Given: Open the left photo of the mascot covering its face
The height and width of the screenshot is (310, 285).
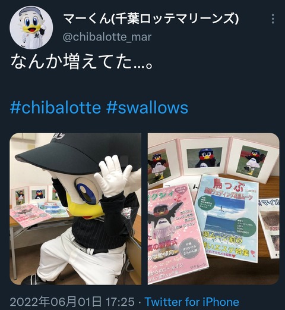Looking at the screenshot, I should 75,209.
